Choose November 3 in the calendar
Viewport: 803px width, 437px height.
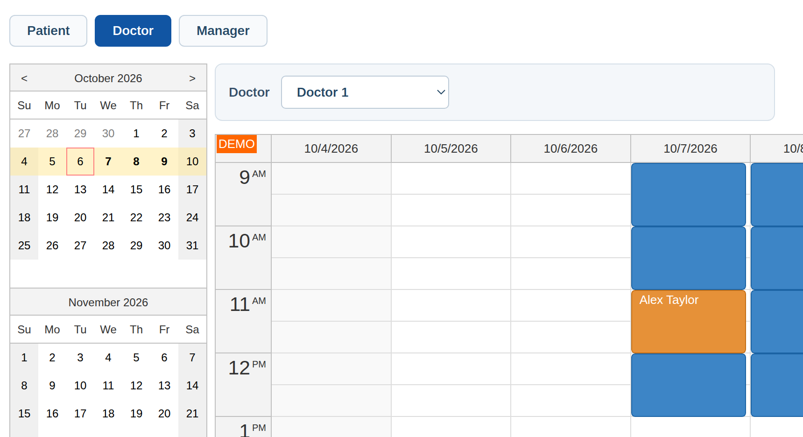pos(80,358)
